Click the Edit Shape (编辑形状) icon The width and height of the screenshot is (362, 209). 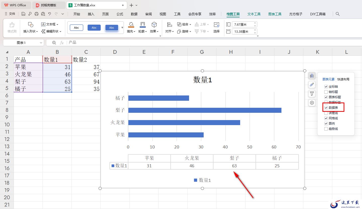click(x=44, y=31)
